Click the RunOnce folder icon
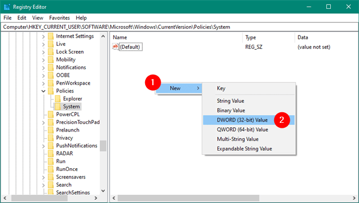 click(x=51, y=169)
